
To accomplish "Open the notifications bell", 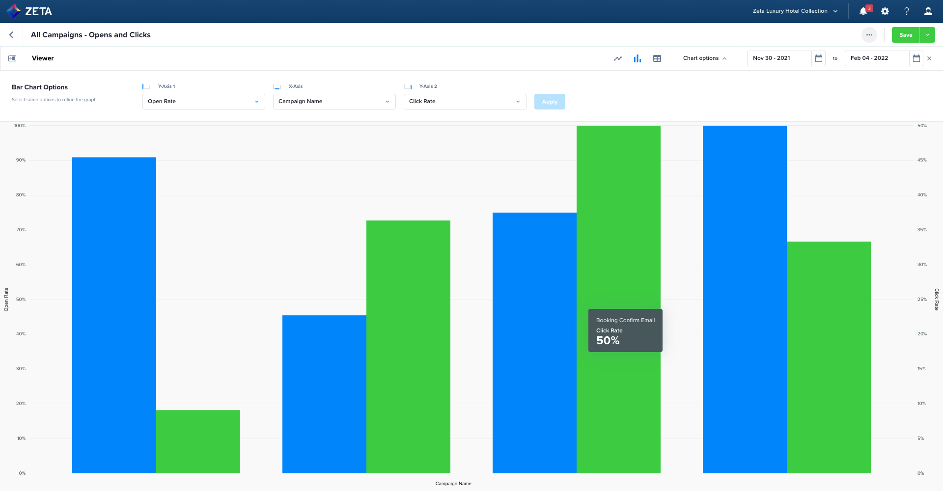I will pos(863,11).
